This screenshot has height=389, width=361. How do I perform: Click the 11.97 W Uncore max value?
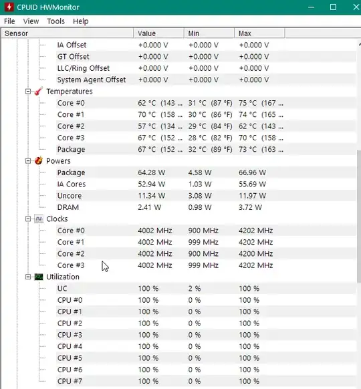(252, 196)
